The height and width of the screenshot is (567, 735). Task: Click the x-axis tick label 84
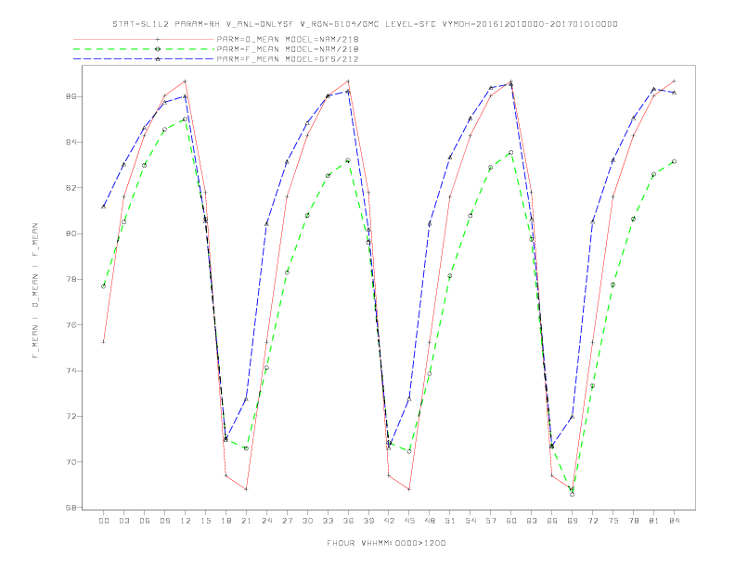coord(674,521)
